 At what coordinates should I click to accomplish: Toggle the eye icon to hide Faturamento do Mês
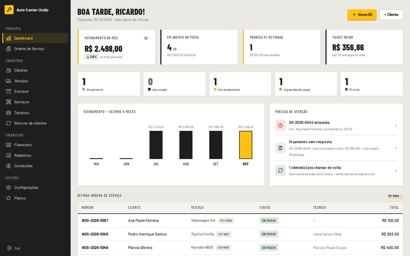146,38
